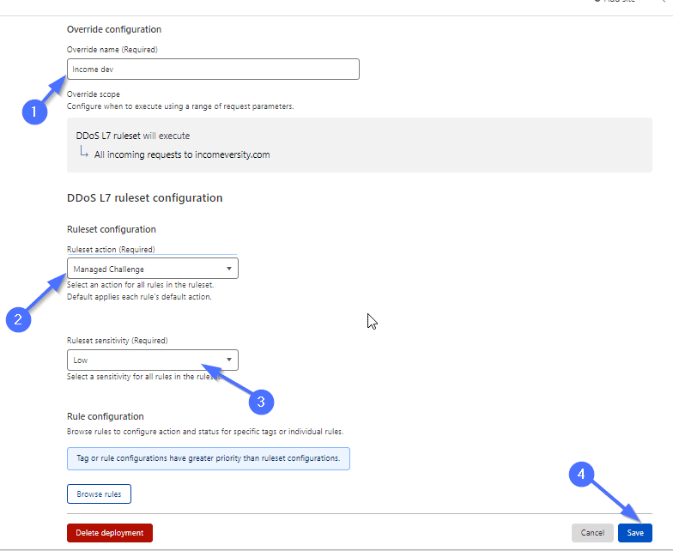Click the Ruleset sensitivity dropdown arrow
The width and height of the screenshot is (673, 551).
pyautogui.click(x=229, y=360)
